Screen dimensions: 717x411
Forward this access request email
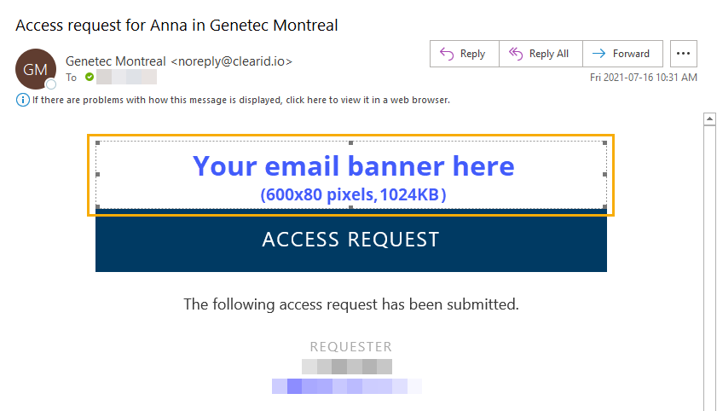pyautogui.click(x=622, y=54)
